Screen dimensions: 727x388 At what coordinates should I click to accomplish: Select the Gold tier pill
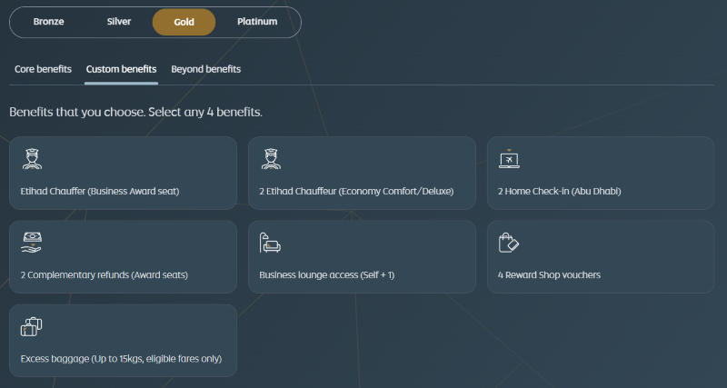[x=184, y=22]
